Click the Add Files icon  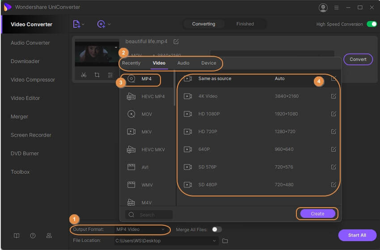coord(76,24)
